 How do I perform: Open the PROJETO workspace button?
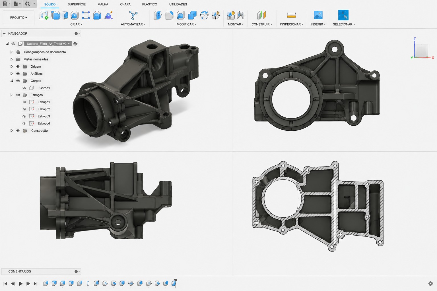[18, 18]
